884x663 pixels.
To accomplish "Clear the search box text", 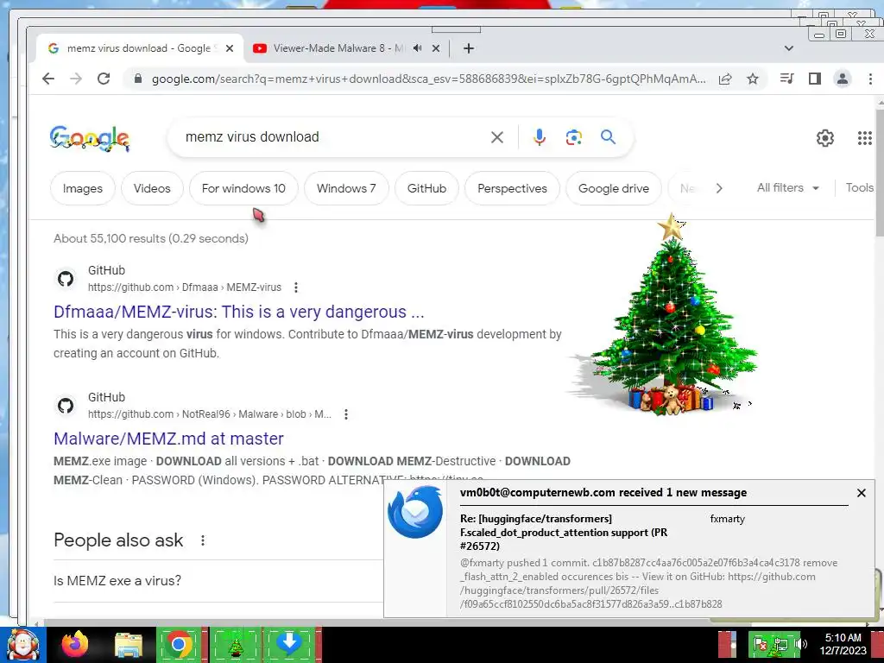I will [496, 137].
